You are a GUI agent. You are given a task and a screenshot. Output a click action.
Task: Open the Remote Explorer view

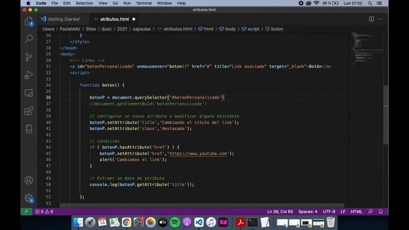pyautogui.click(x=29, y=93)
